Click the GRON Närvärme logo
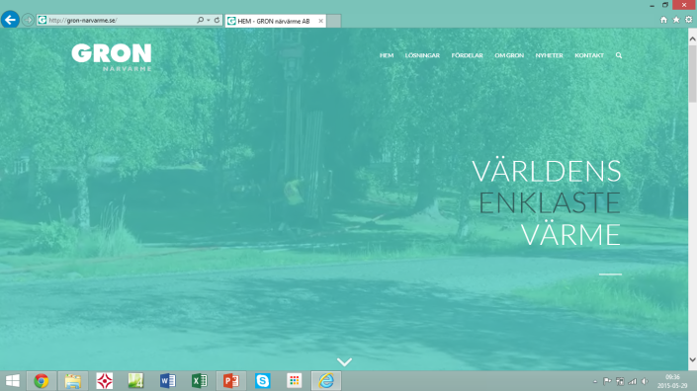Viewport: 697px width, 391px height. [112, 57]
